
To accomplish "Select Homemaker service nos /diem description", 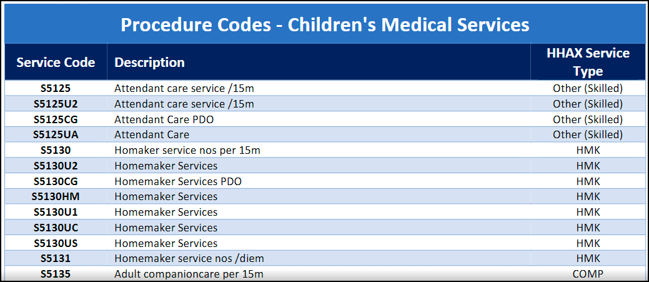I will coord(193,258).
